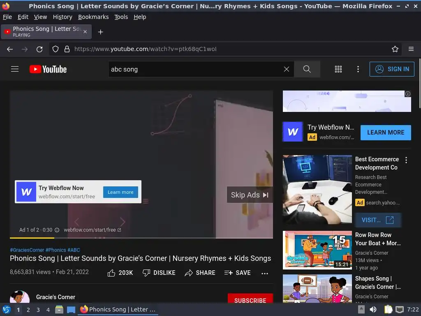Click the SHARE button
Screen dimensions: 421x316
tap(200, 273)
